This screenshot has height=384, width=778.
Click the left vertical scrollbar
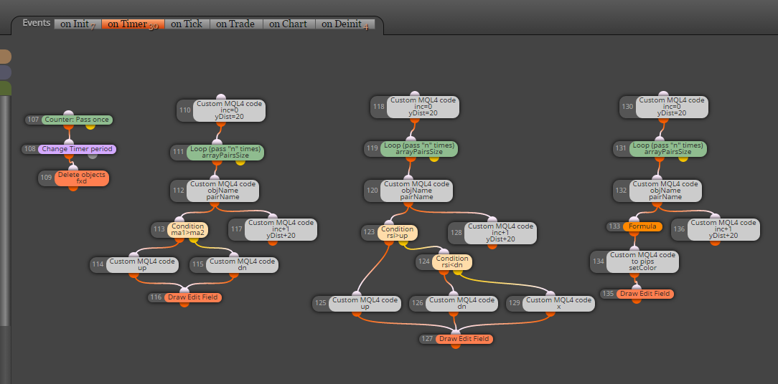pos(4,211)
